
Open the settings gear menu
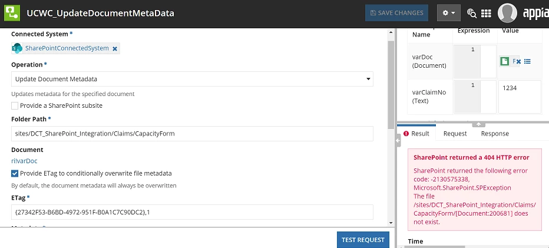(448, 13)
